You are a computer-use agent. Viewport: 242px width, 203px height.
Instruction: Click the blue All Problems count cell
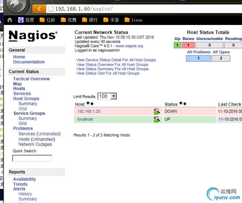click(x=198, y=58)
